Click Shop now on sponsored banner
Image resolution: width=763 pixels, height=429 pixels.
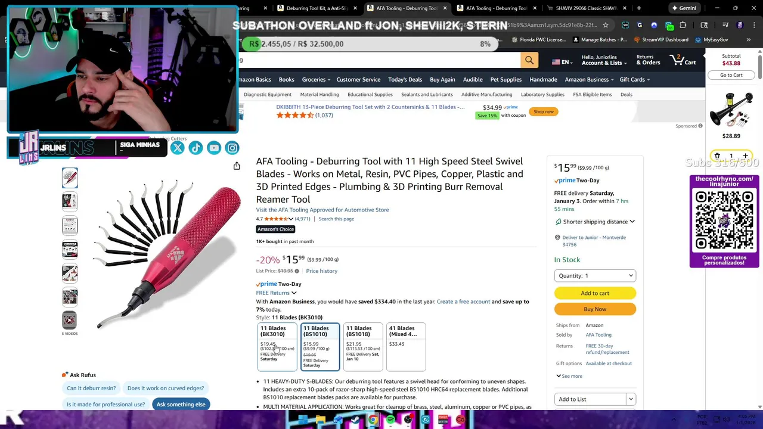click(543, 111)
